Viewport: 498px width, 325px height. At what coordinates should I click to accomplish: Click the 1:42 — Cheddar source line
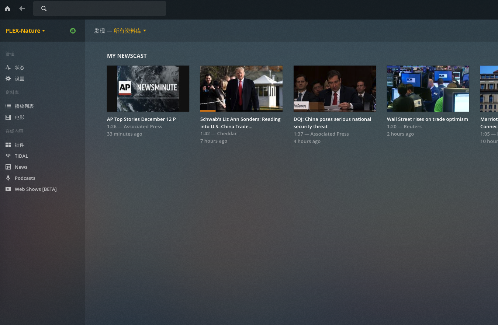218,133
